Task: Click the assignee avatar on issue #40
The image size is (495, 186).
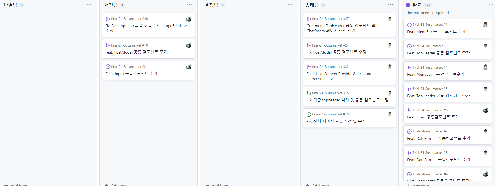Action: click(188, 19)
